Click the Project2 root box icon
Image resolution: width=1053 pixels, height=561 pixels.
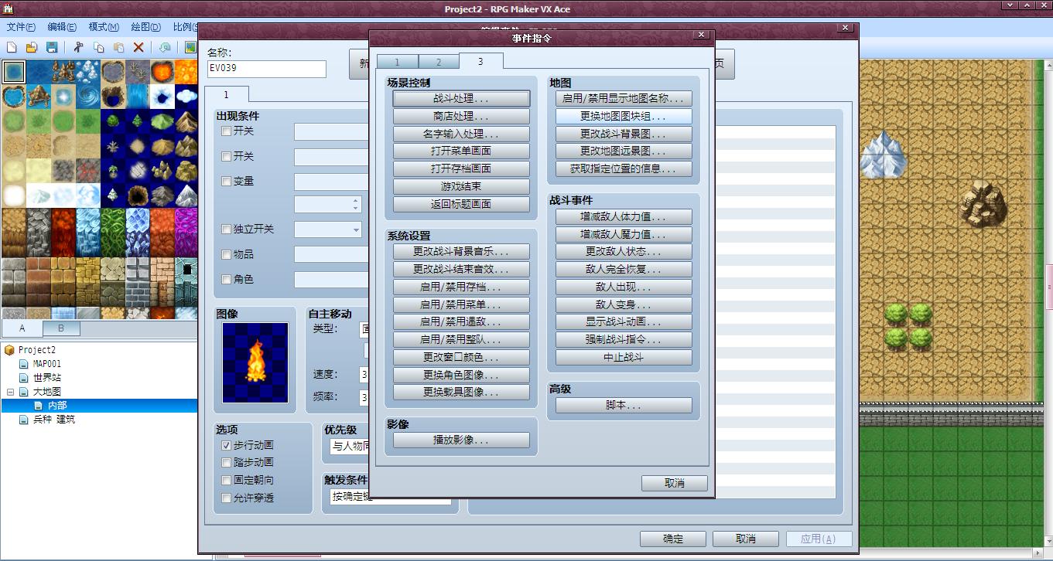pos(10,350)
